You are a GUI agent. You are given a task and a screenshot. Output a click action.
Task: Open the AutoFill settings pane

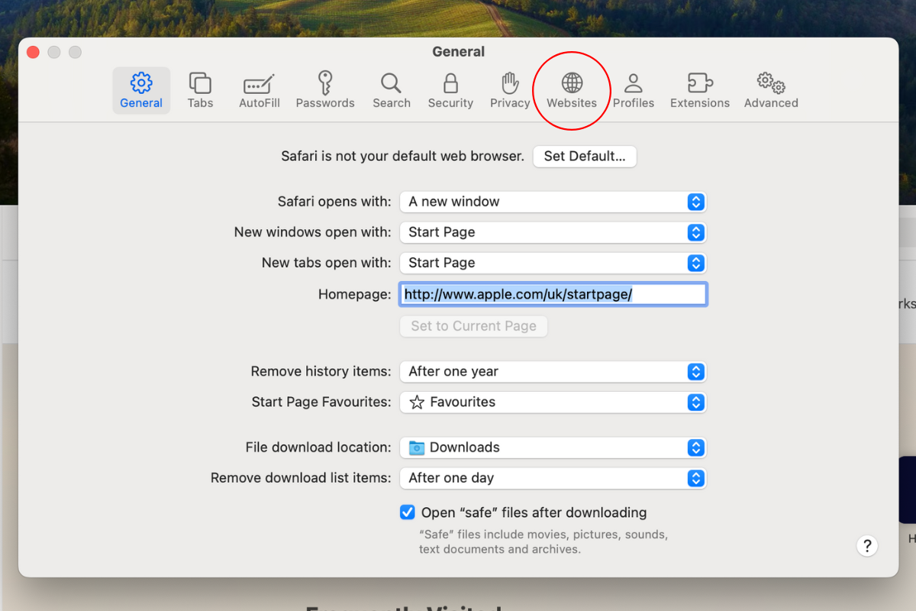tap(259, 90)
